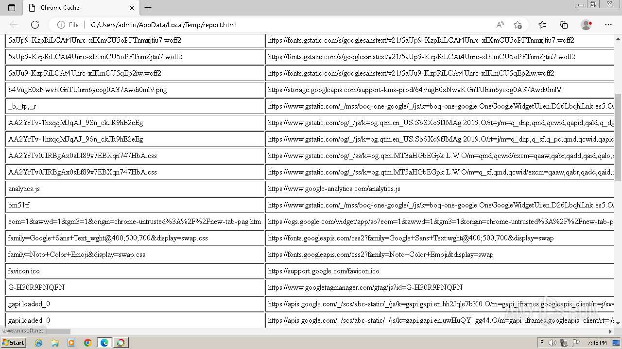Launch Internet Explorer from taskbar
The height and width of the screenshot is (349, 622).
pos(38,343)
